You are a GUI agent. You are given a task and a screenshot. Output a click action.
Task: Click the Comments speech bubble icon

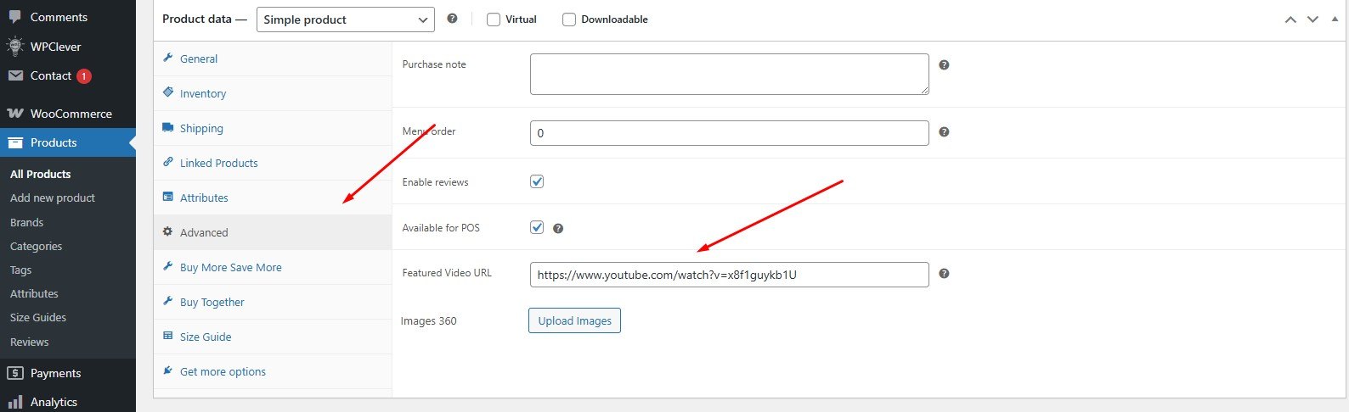coord(14,17)
